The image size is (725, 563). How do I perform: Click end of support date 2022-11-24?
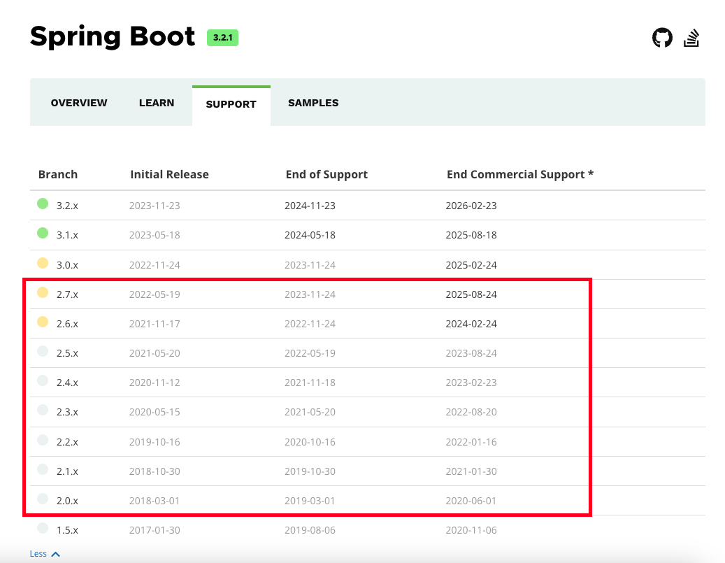pyautogui.click(x=310, y=324)
